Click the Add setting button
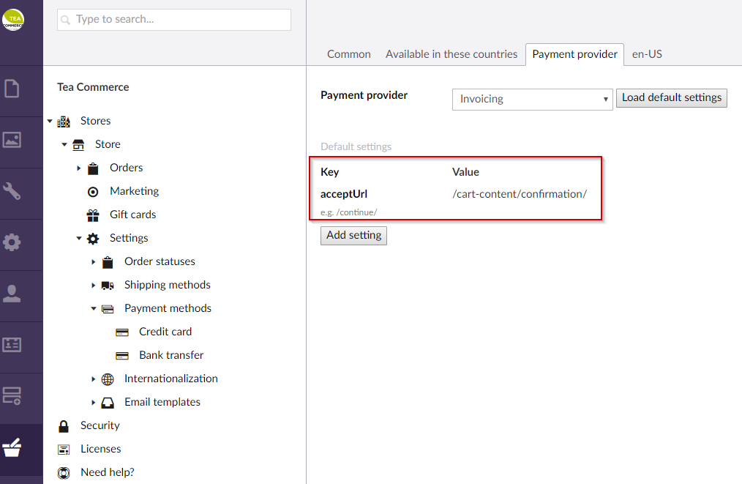Image resolution: width=742 pixels, height=484 pixels. coord(353,235)
